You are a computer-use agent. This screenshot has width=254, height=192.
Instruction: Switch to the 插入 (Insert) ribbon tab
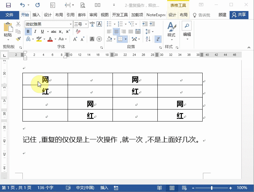point(36,15)
